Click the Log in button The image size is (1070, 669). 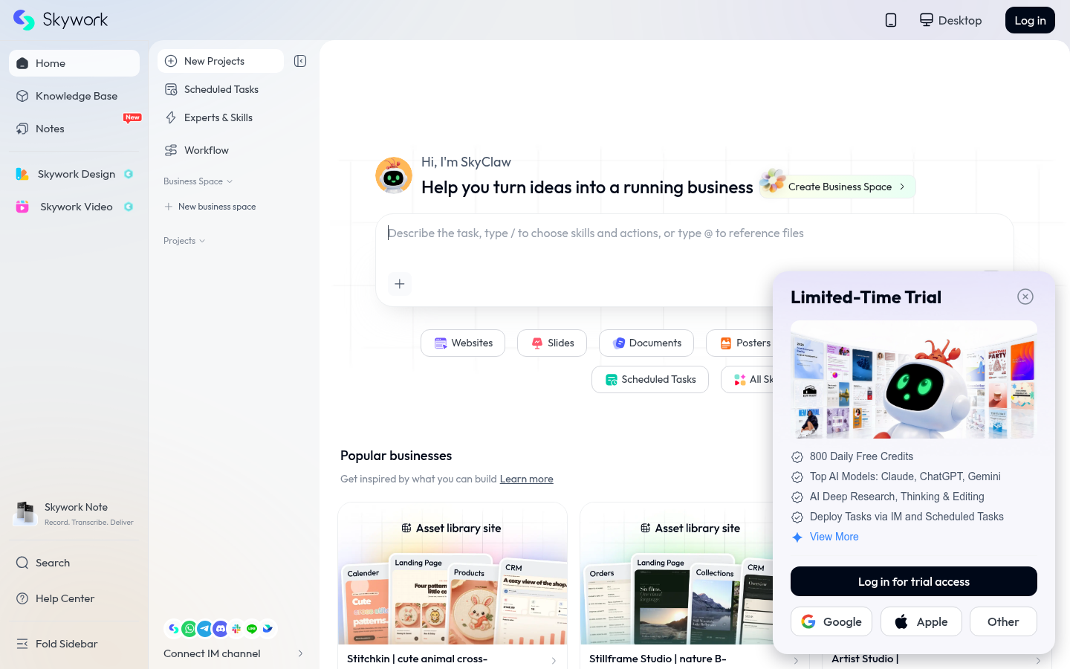pos(1030,20)
